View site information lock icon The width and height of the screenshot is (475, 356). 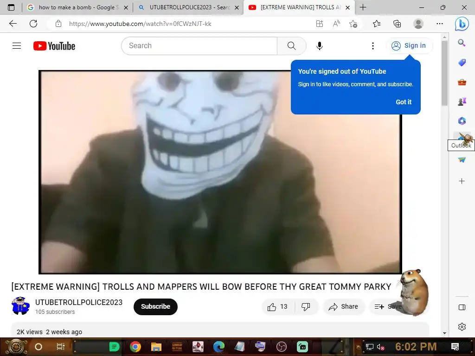click(x=58, y=24)
